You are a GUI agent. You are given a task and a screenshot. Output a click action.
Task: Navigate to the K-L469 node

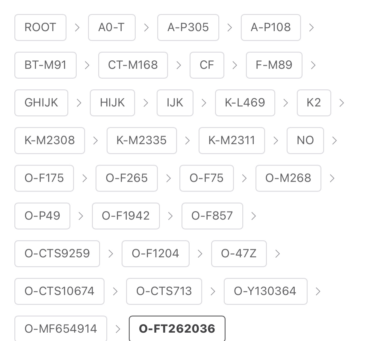coord(245,103)
